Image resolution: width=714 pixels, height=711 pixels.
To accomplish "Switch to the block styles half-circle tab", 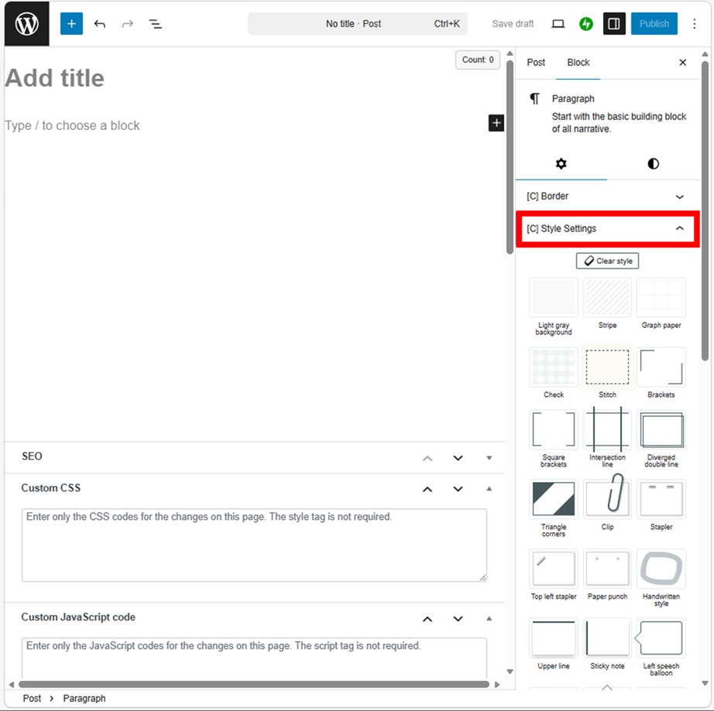I will coord(653,163).
